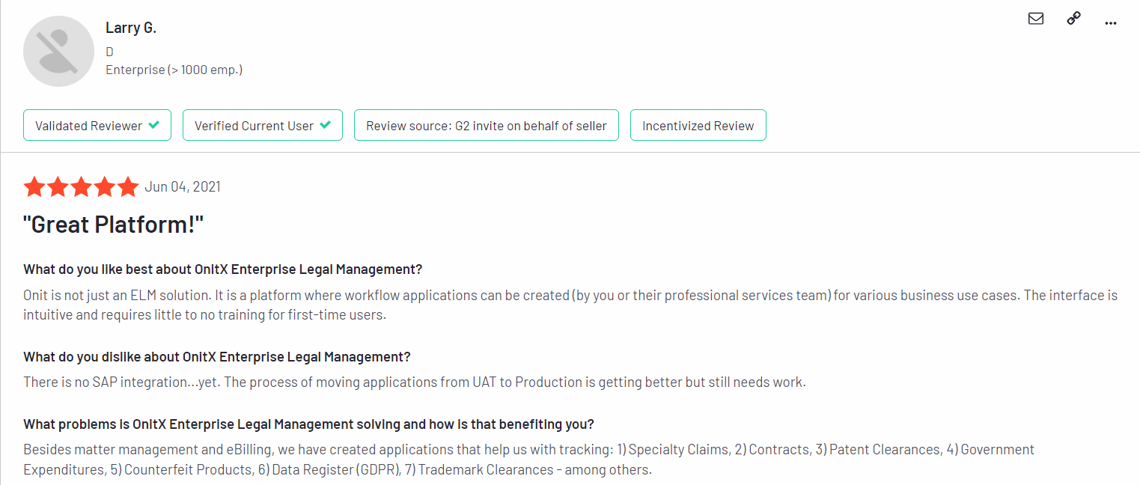The height and width of the screenshot is (485, 1140).
Task: Select the fifth red rating star
Action: [127, 186]
